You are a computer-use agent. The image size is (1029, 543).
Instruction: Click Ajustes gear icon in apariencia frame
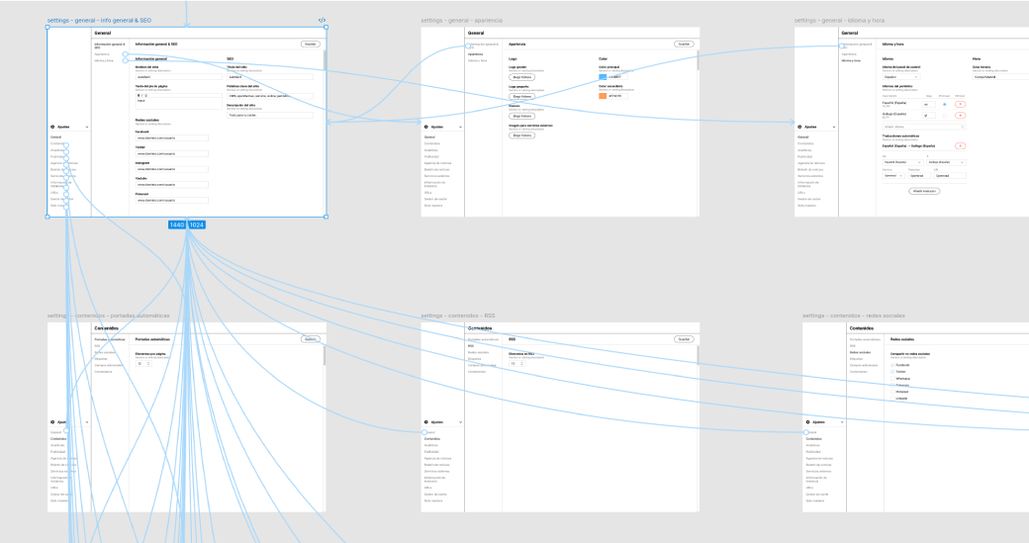tap(425, 128)
